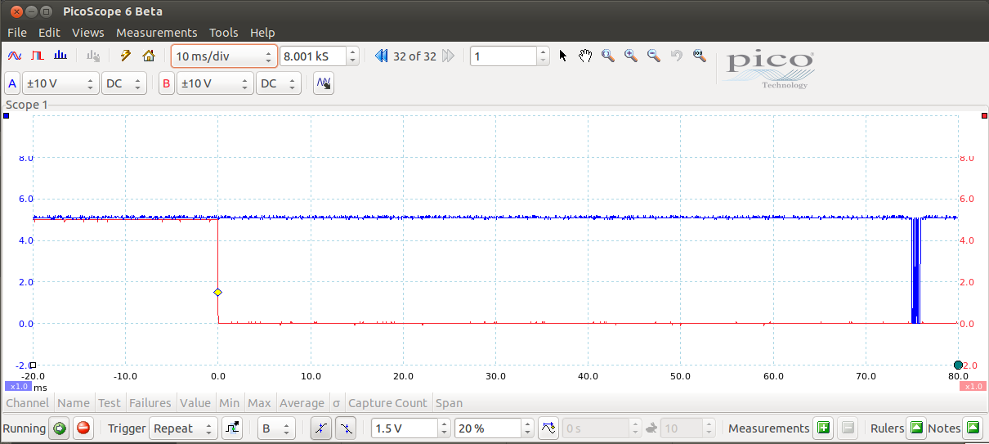This screenshot has height=444, width=989.
Task: Select the Zoom window magnifier tool
Action: pos(608,56)
